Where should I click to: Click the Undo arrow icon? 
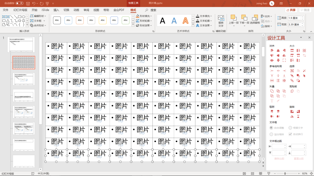pyautogui.click(x=34, y=3)
